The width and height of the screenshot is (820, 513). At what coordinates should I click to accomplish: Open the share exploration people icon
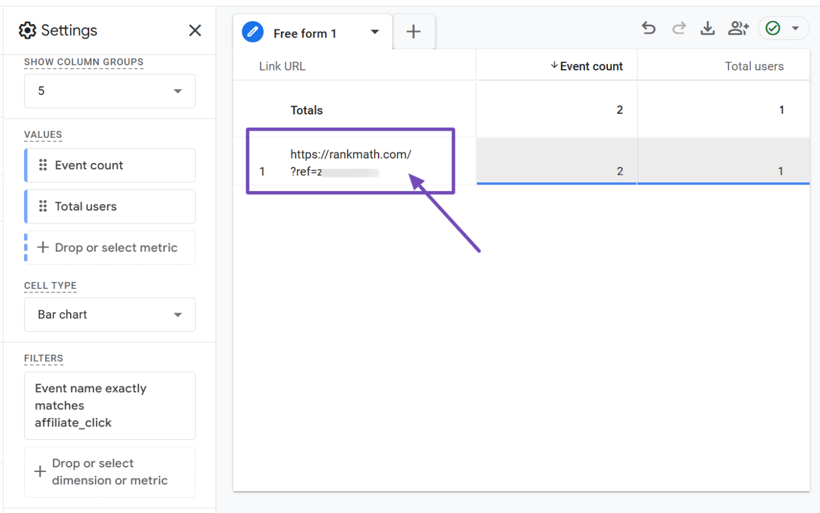pos(738,28)
